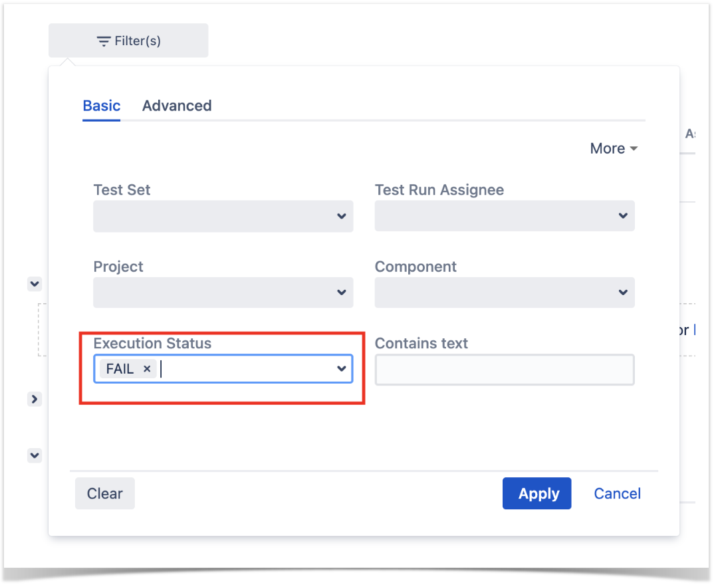This screenshot has height=587, width=718.
Task: Open the Component dropdown
Action: [x=504, y=292]
